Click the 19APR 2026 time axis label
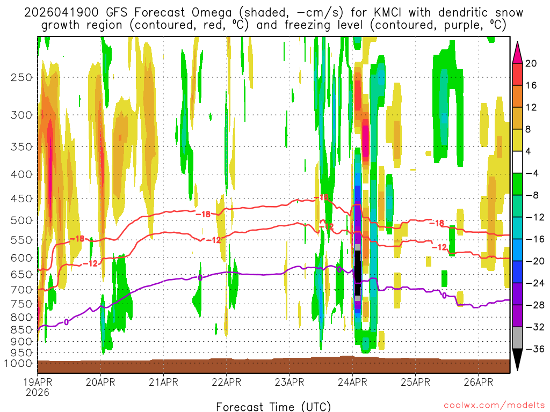Screen dimensions: 550x412 pyautogui.click(x=38, y=387)
